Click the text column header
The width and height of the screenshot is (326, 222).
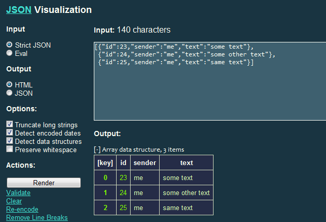(x=187, y=162)
